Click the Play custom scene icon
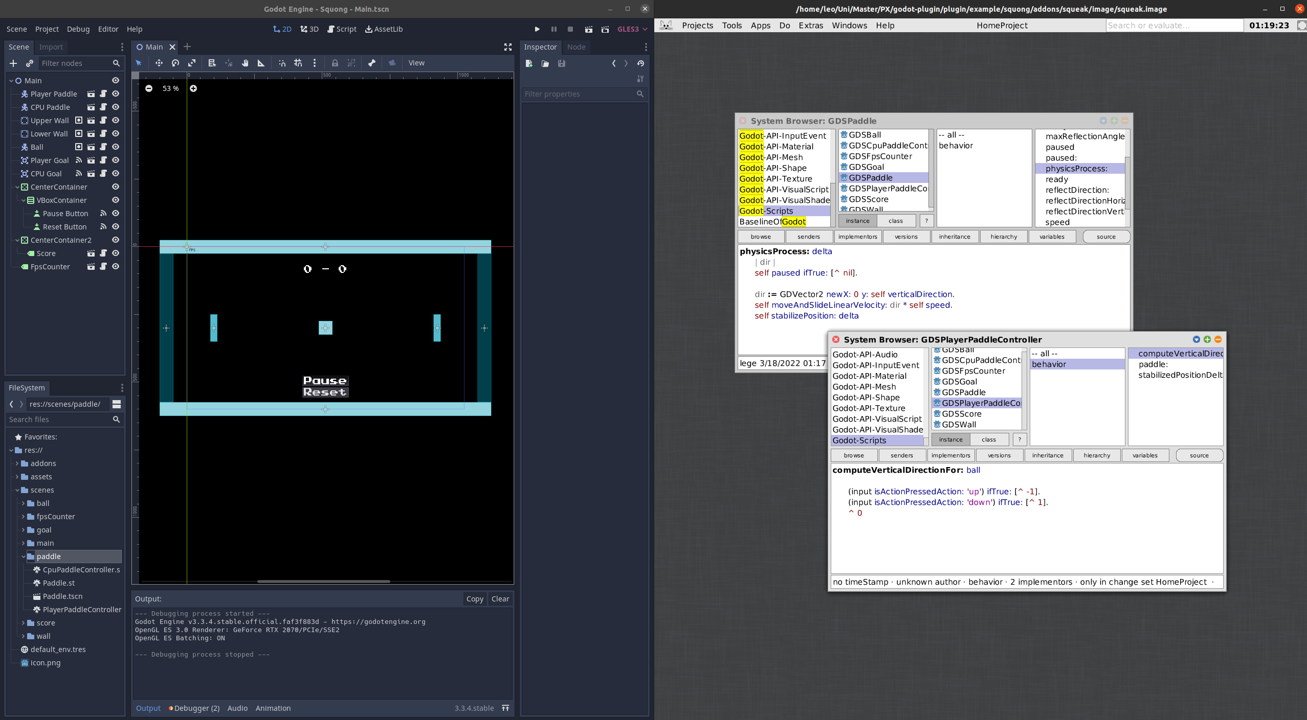The image size is (1307, 720). (x=605, y=29)
